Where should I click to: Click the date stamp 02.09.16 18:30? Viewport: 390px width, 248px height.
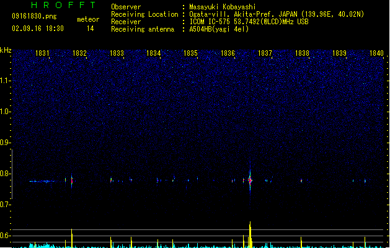click(38, 29)
